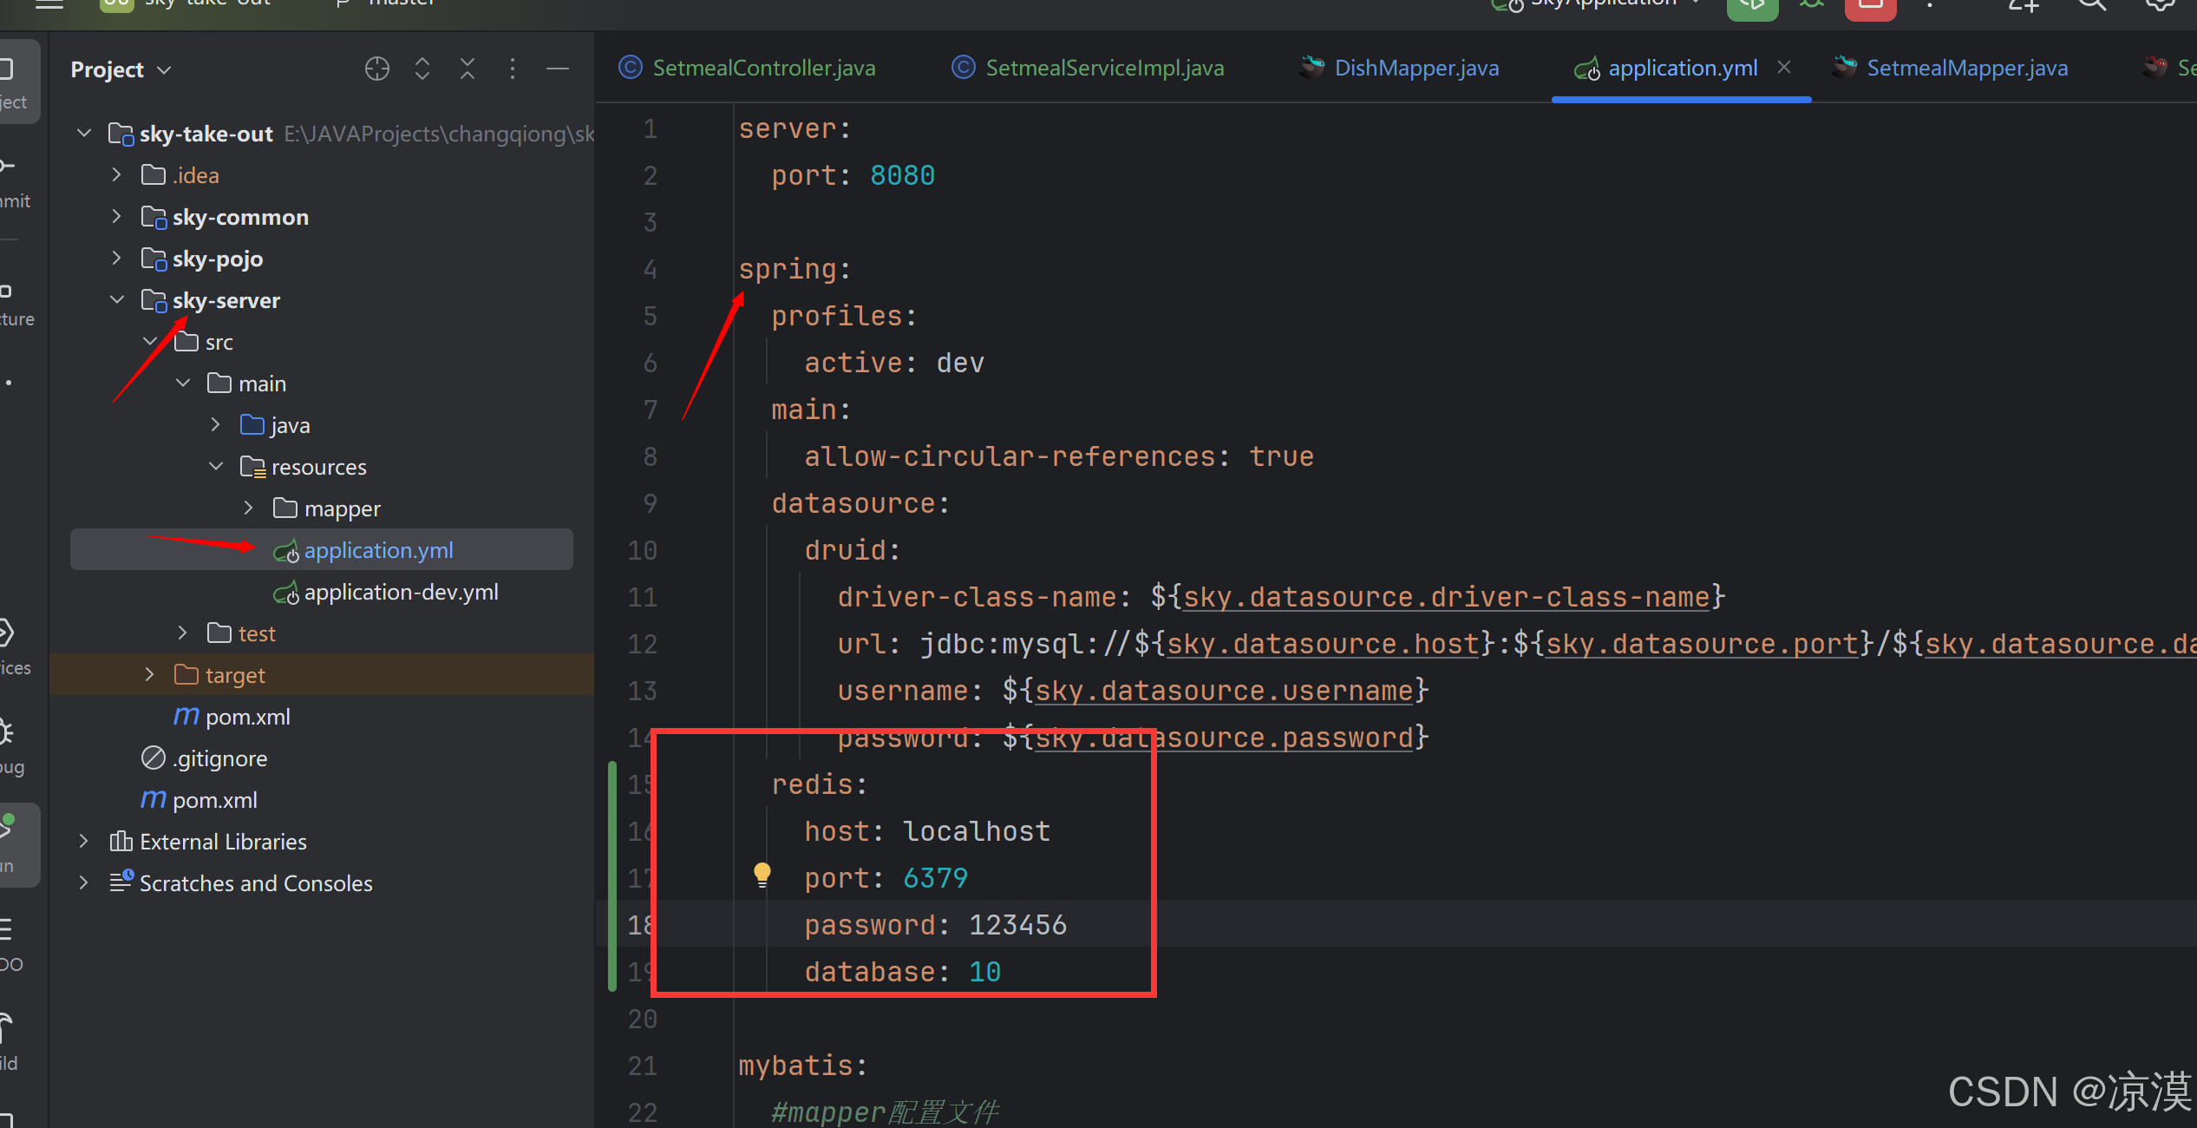The height and width of the screenshot is (1128, 2197).
Task: Click the Expand All icon in Project panel
Action: [422, 69]
